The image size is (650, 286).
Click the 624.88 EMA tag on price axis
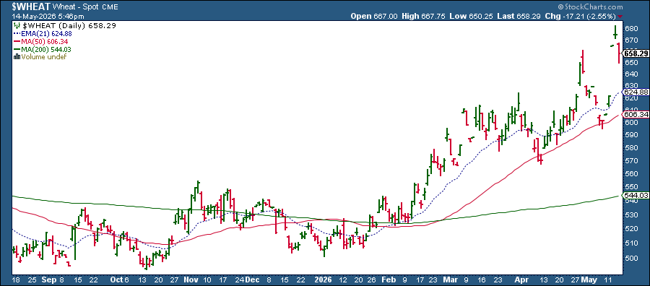pos(635,92)
